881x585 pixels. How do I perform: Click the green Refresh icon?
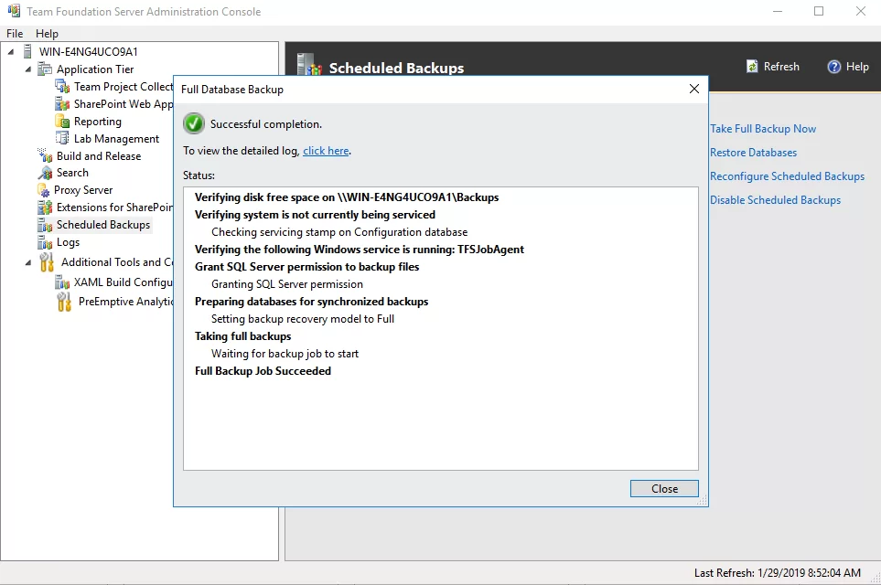pos(752,66)
